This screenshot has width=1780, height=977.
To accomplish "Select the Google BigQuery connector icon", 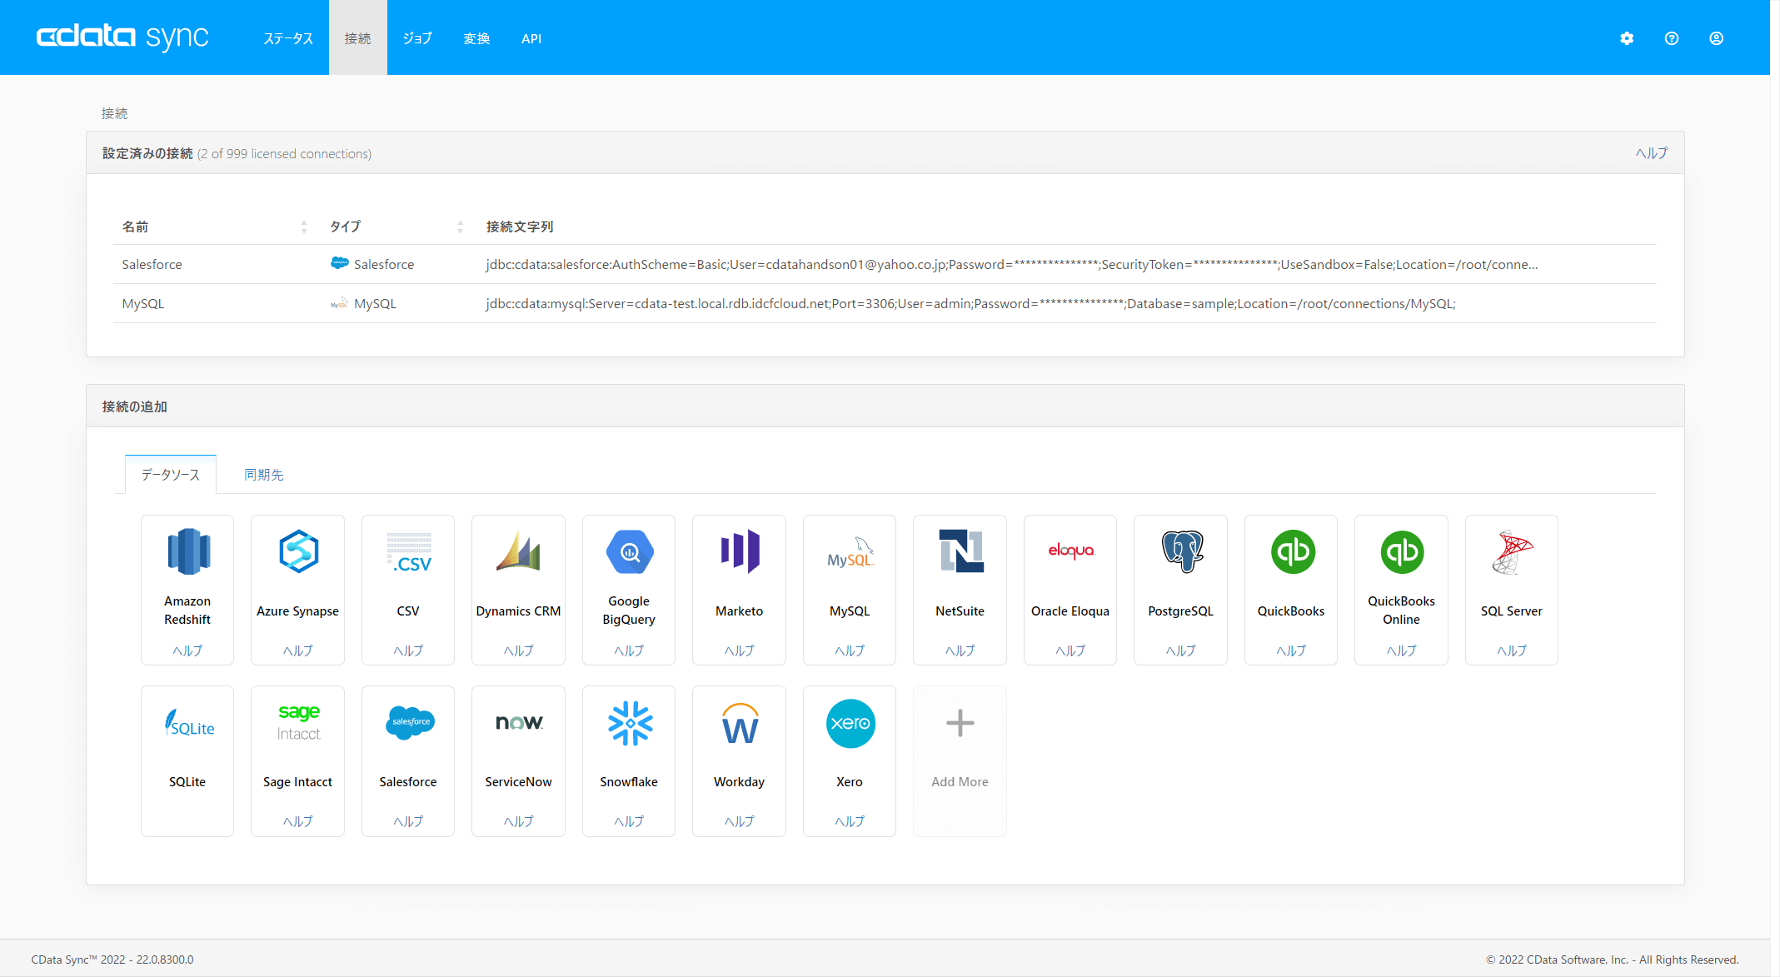I will pyautogui.click(x=629, y=552).
